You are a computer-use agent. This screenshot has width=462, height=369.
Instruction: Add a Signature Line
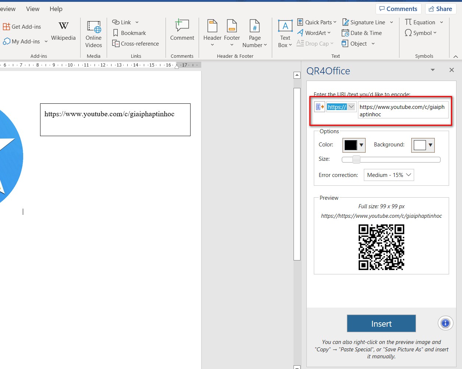coord(364,22)
